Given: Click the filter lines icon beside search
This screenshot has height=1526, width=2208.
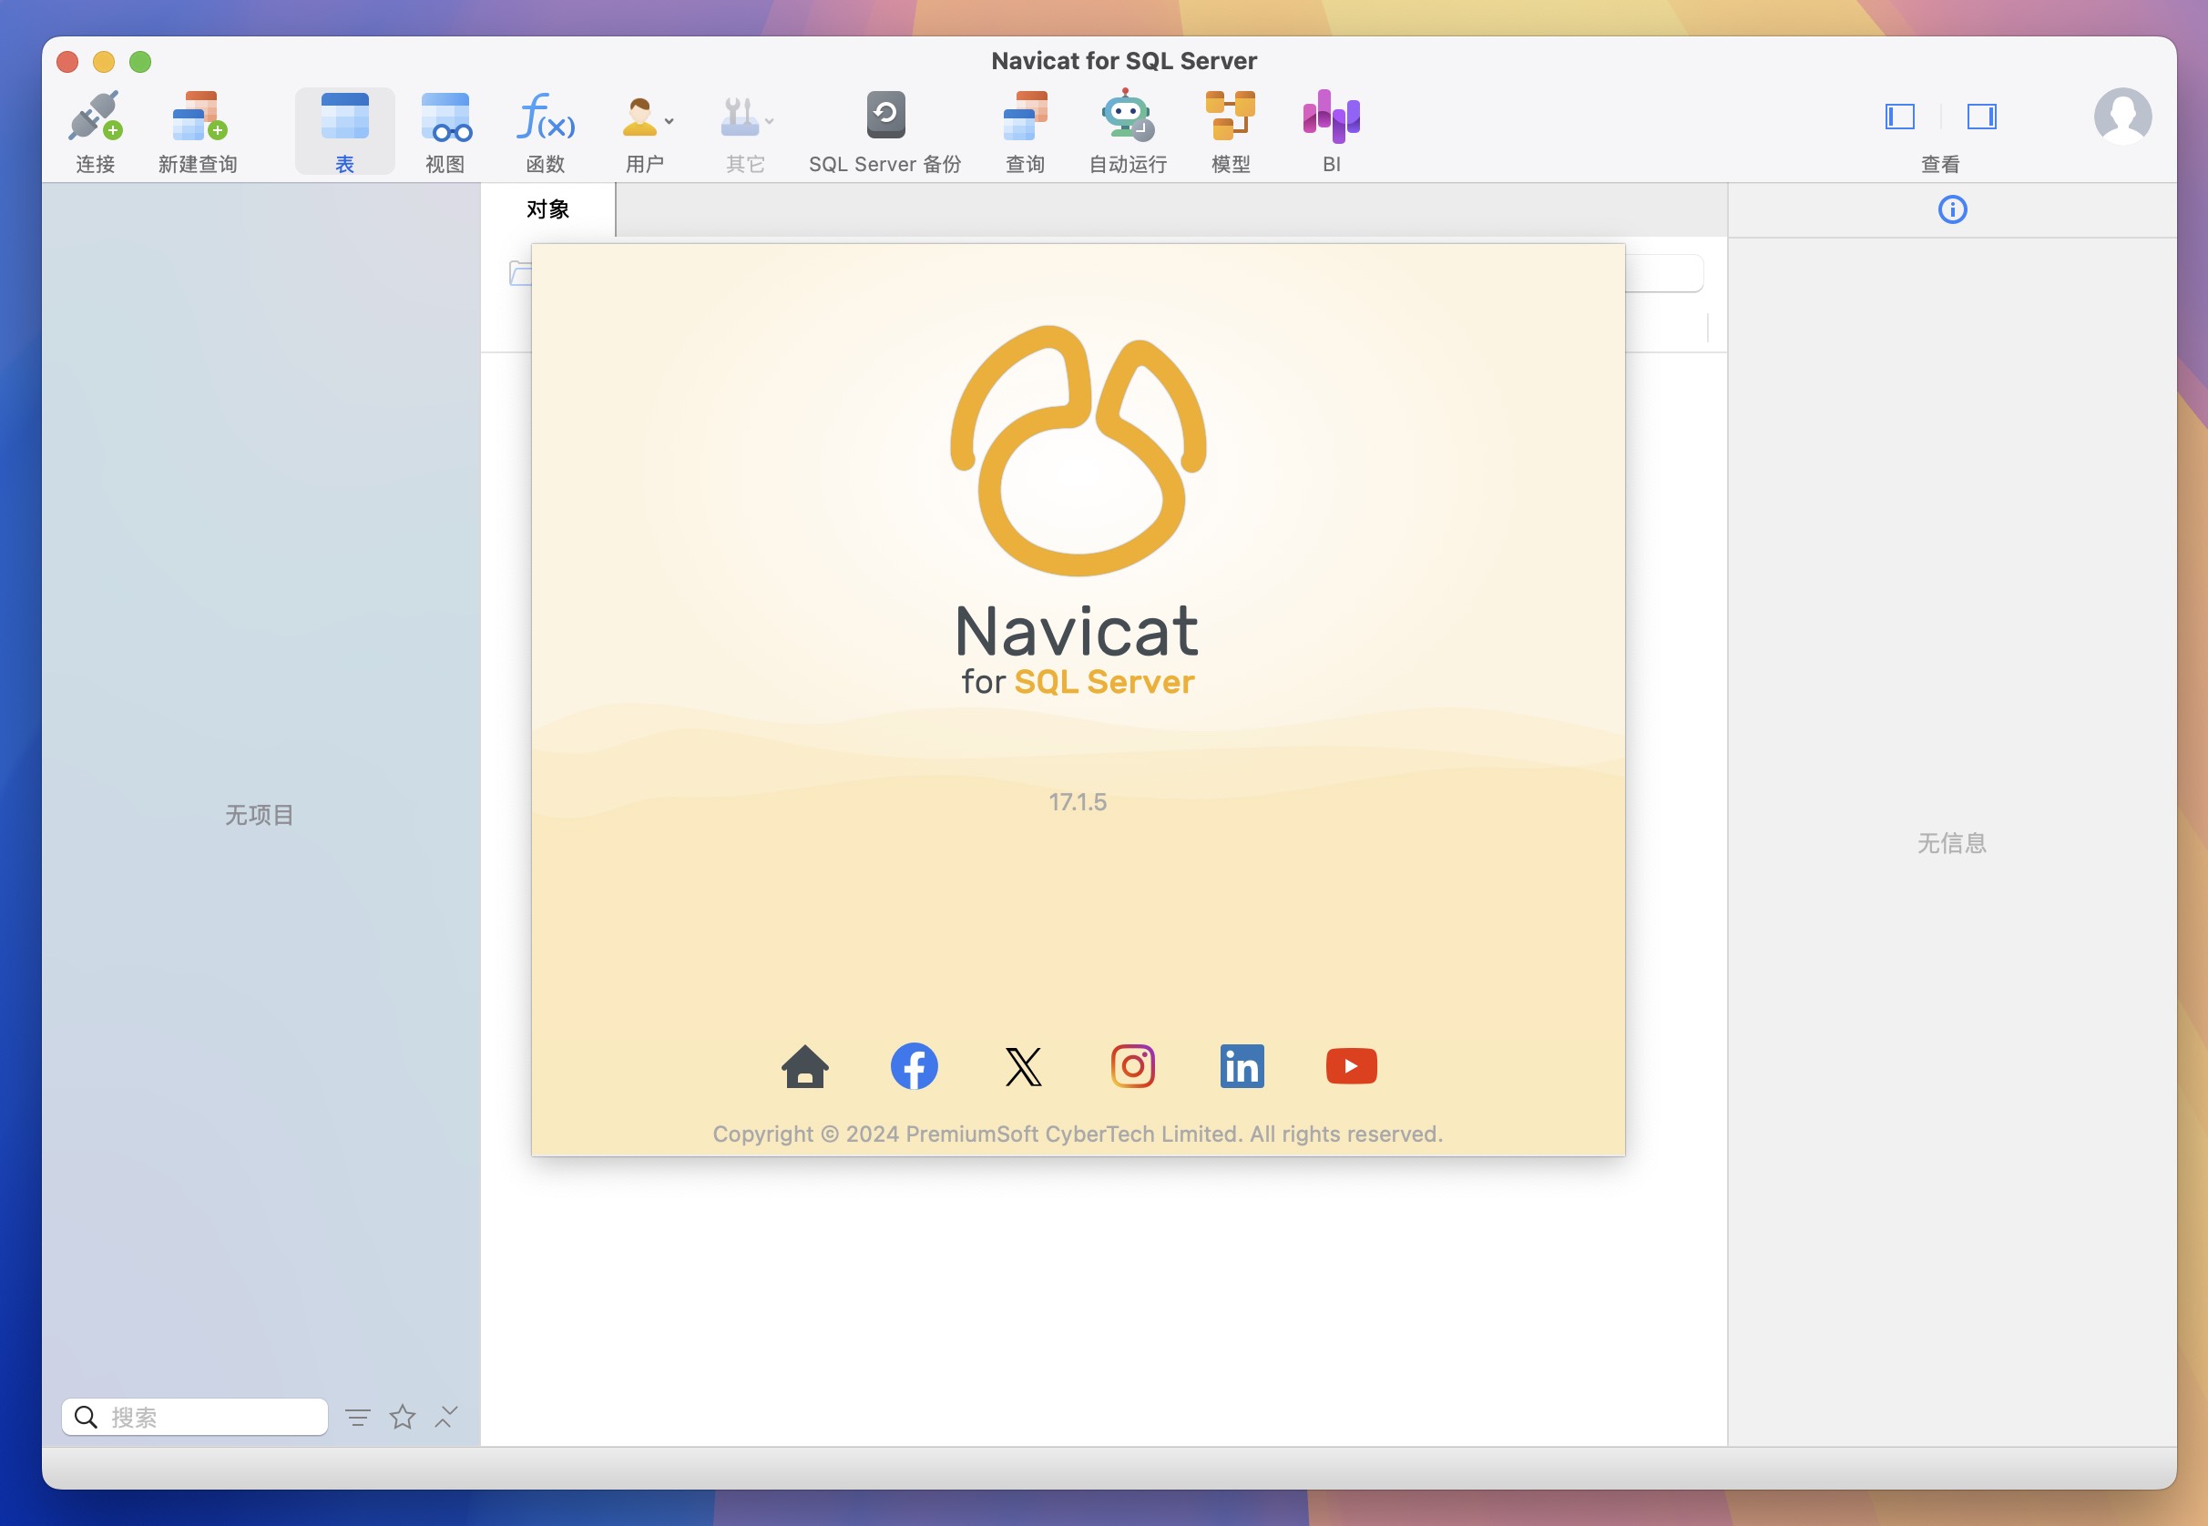Looking at the screenshot, I should tap(358, 1417).
